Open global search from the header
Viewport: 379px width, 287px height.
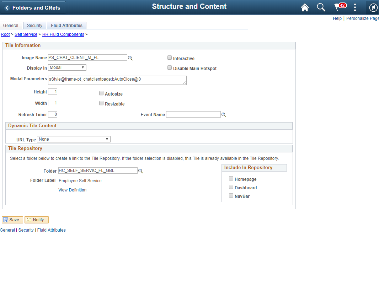tap(321, 7)
